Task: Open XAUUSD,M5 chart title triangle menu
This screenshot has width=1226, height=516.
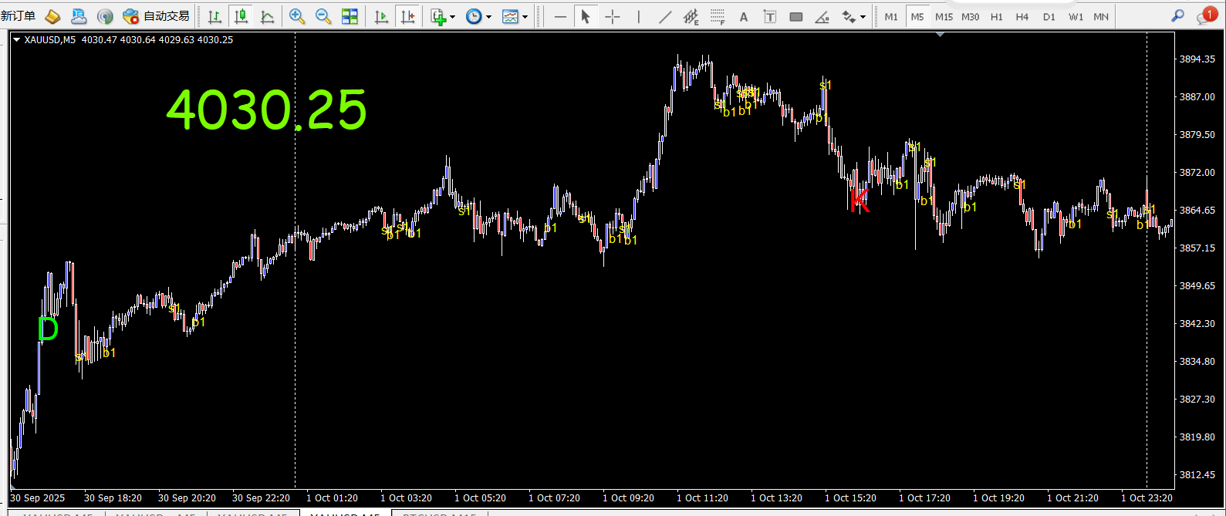Action: pos(17,40)
